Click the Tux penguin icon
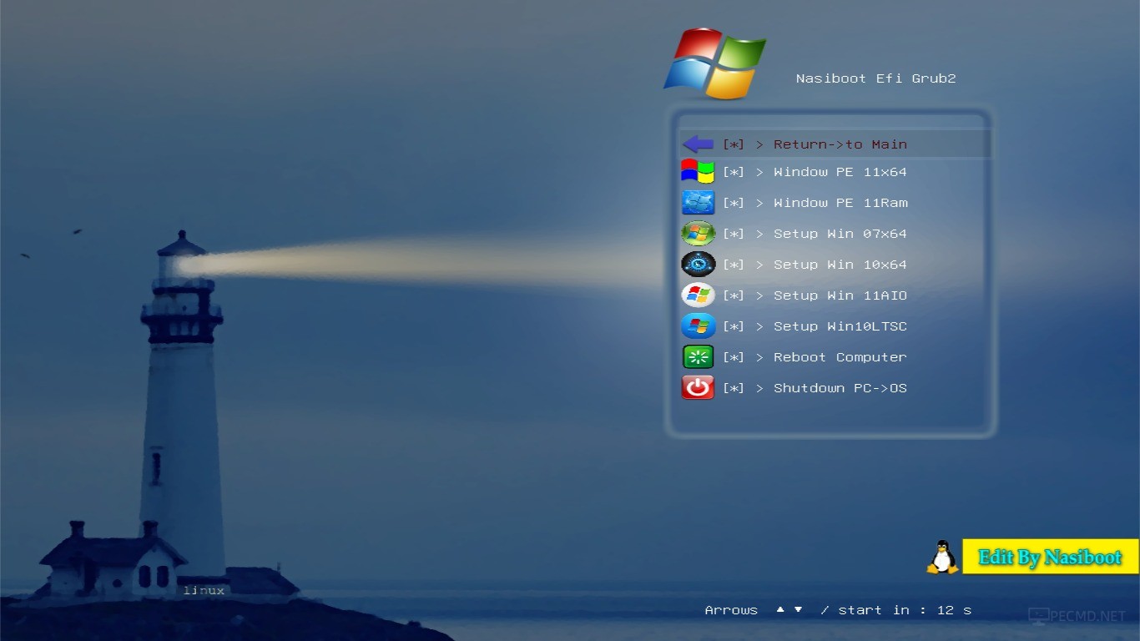The image size is (1140, 641). (942, 557)
